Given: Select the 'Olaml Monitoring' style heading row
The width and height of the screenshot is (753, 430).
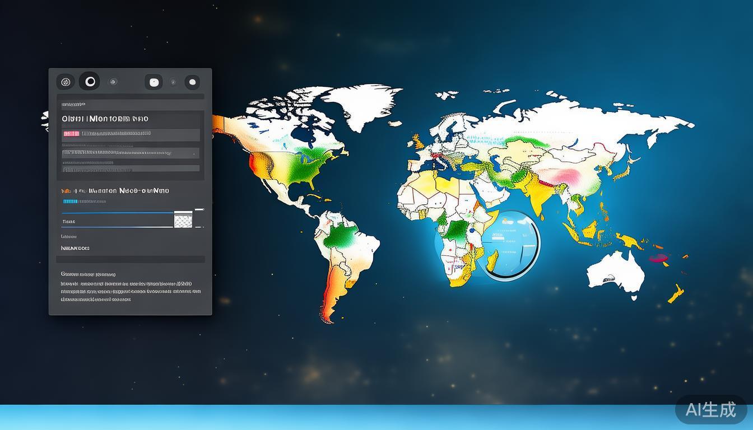Looking at the screenshot, I should pyautogui.click(x=105, y=119).
